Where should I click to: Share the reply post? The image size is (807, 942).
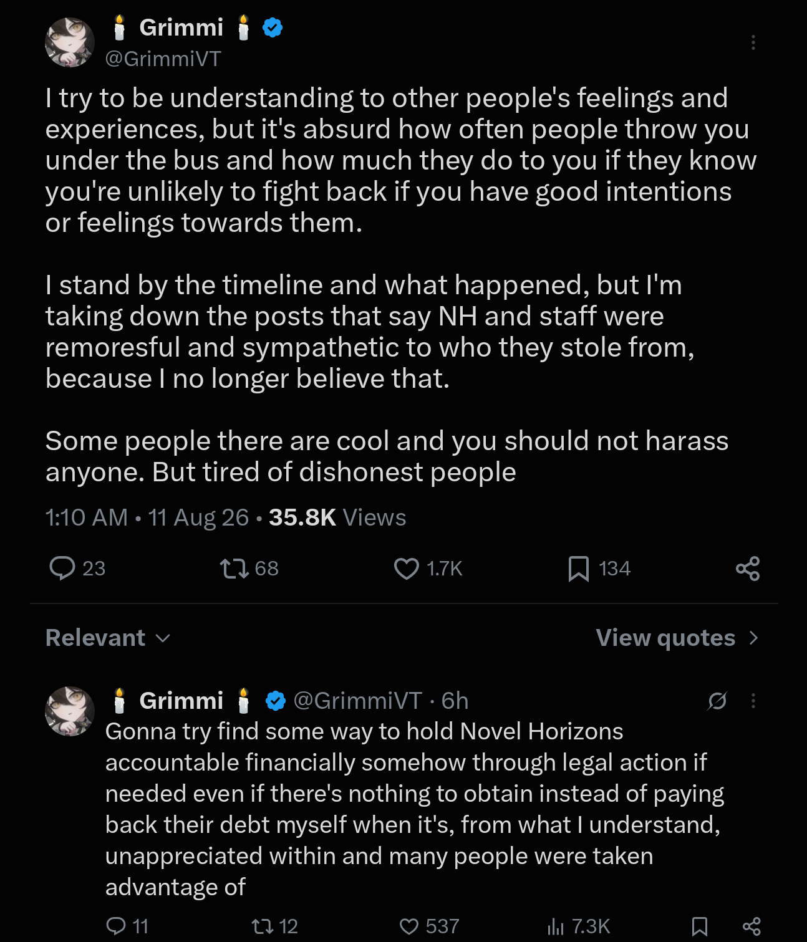(751, 926)
